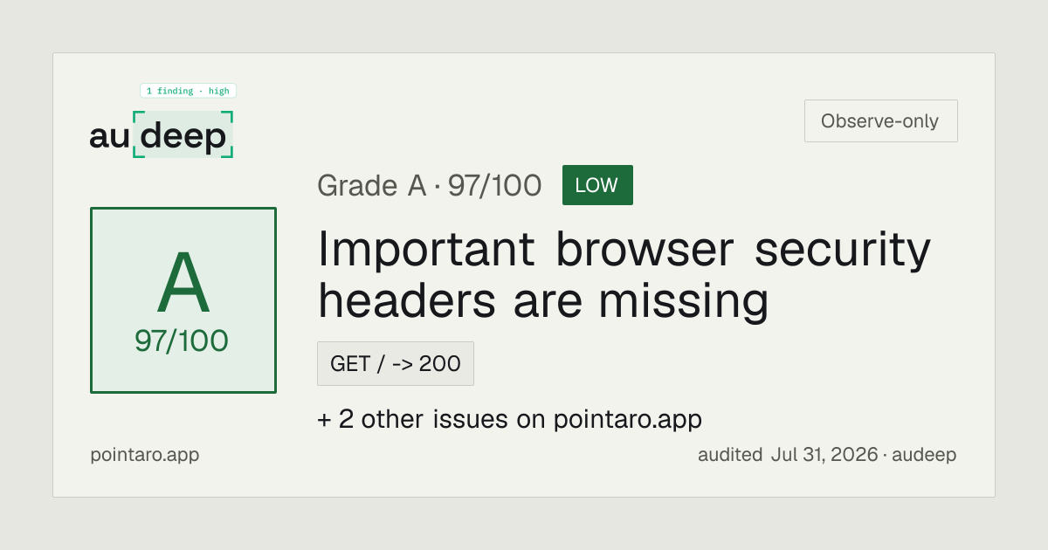Click the 'GET / -> 200' request chip

tap(396, 363)
